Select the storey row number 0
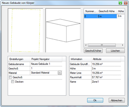The width and height of the screenshot is (129, 107). 91,16
